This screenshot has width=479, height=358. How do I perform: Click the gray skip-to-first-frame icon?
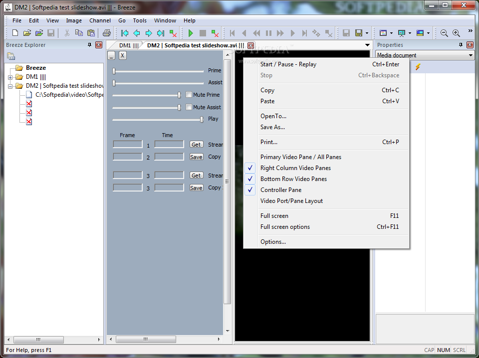coord(232,33)
